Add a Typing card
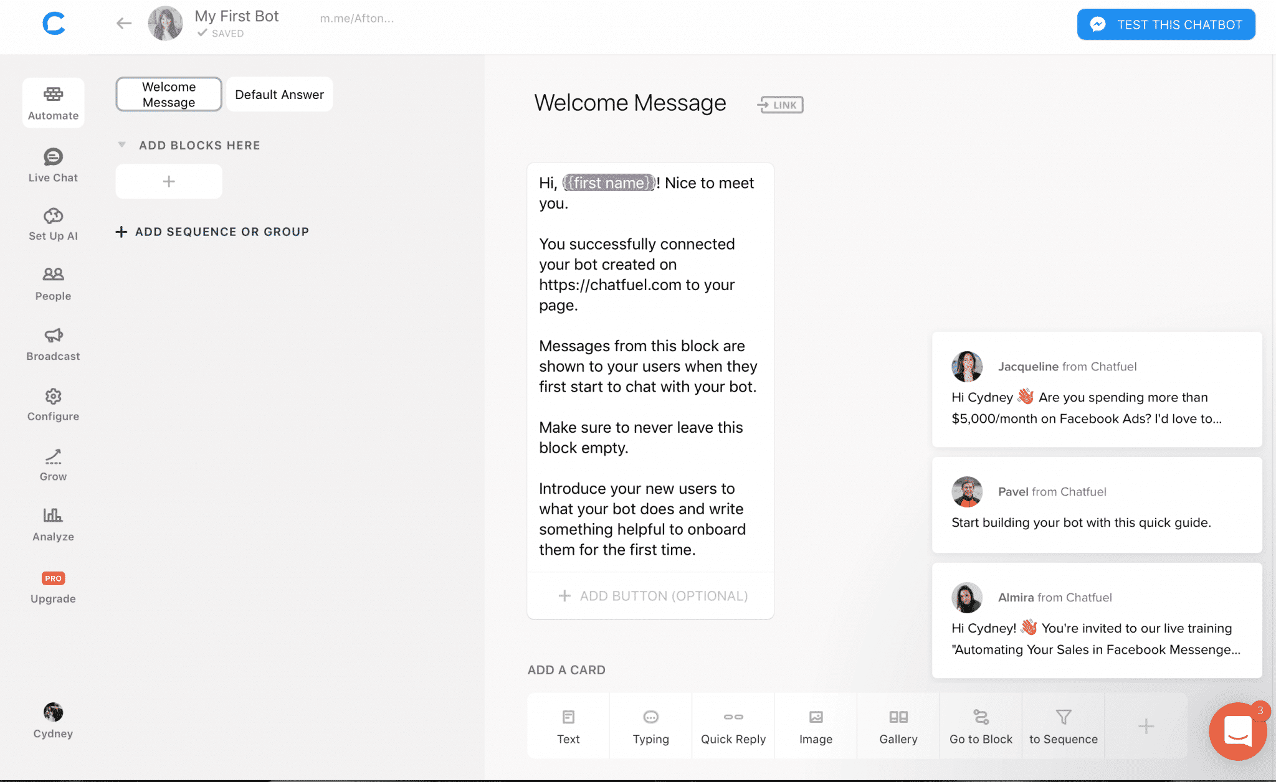This screenshot has width=1276, height=782. click(x=650, y=726)
